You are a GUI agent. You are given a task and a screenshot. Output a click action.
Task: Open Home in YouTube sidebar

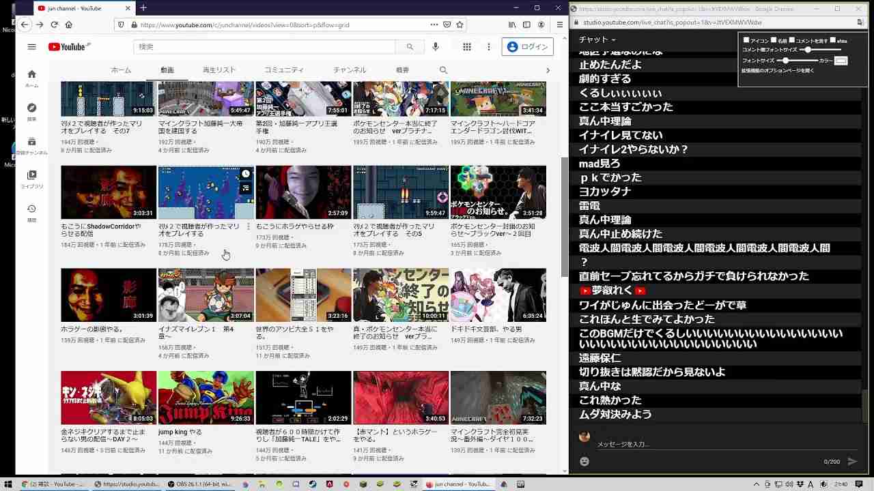pos(31,78)
